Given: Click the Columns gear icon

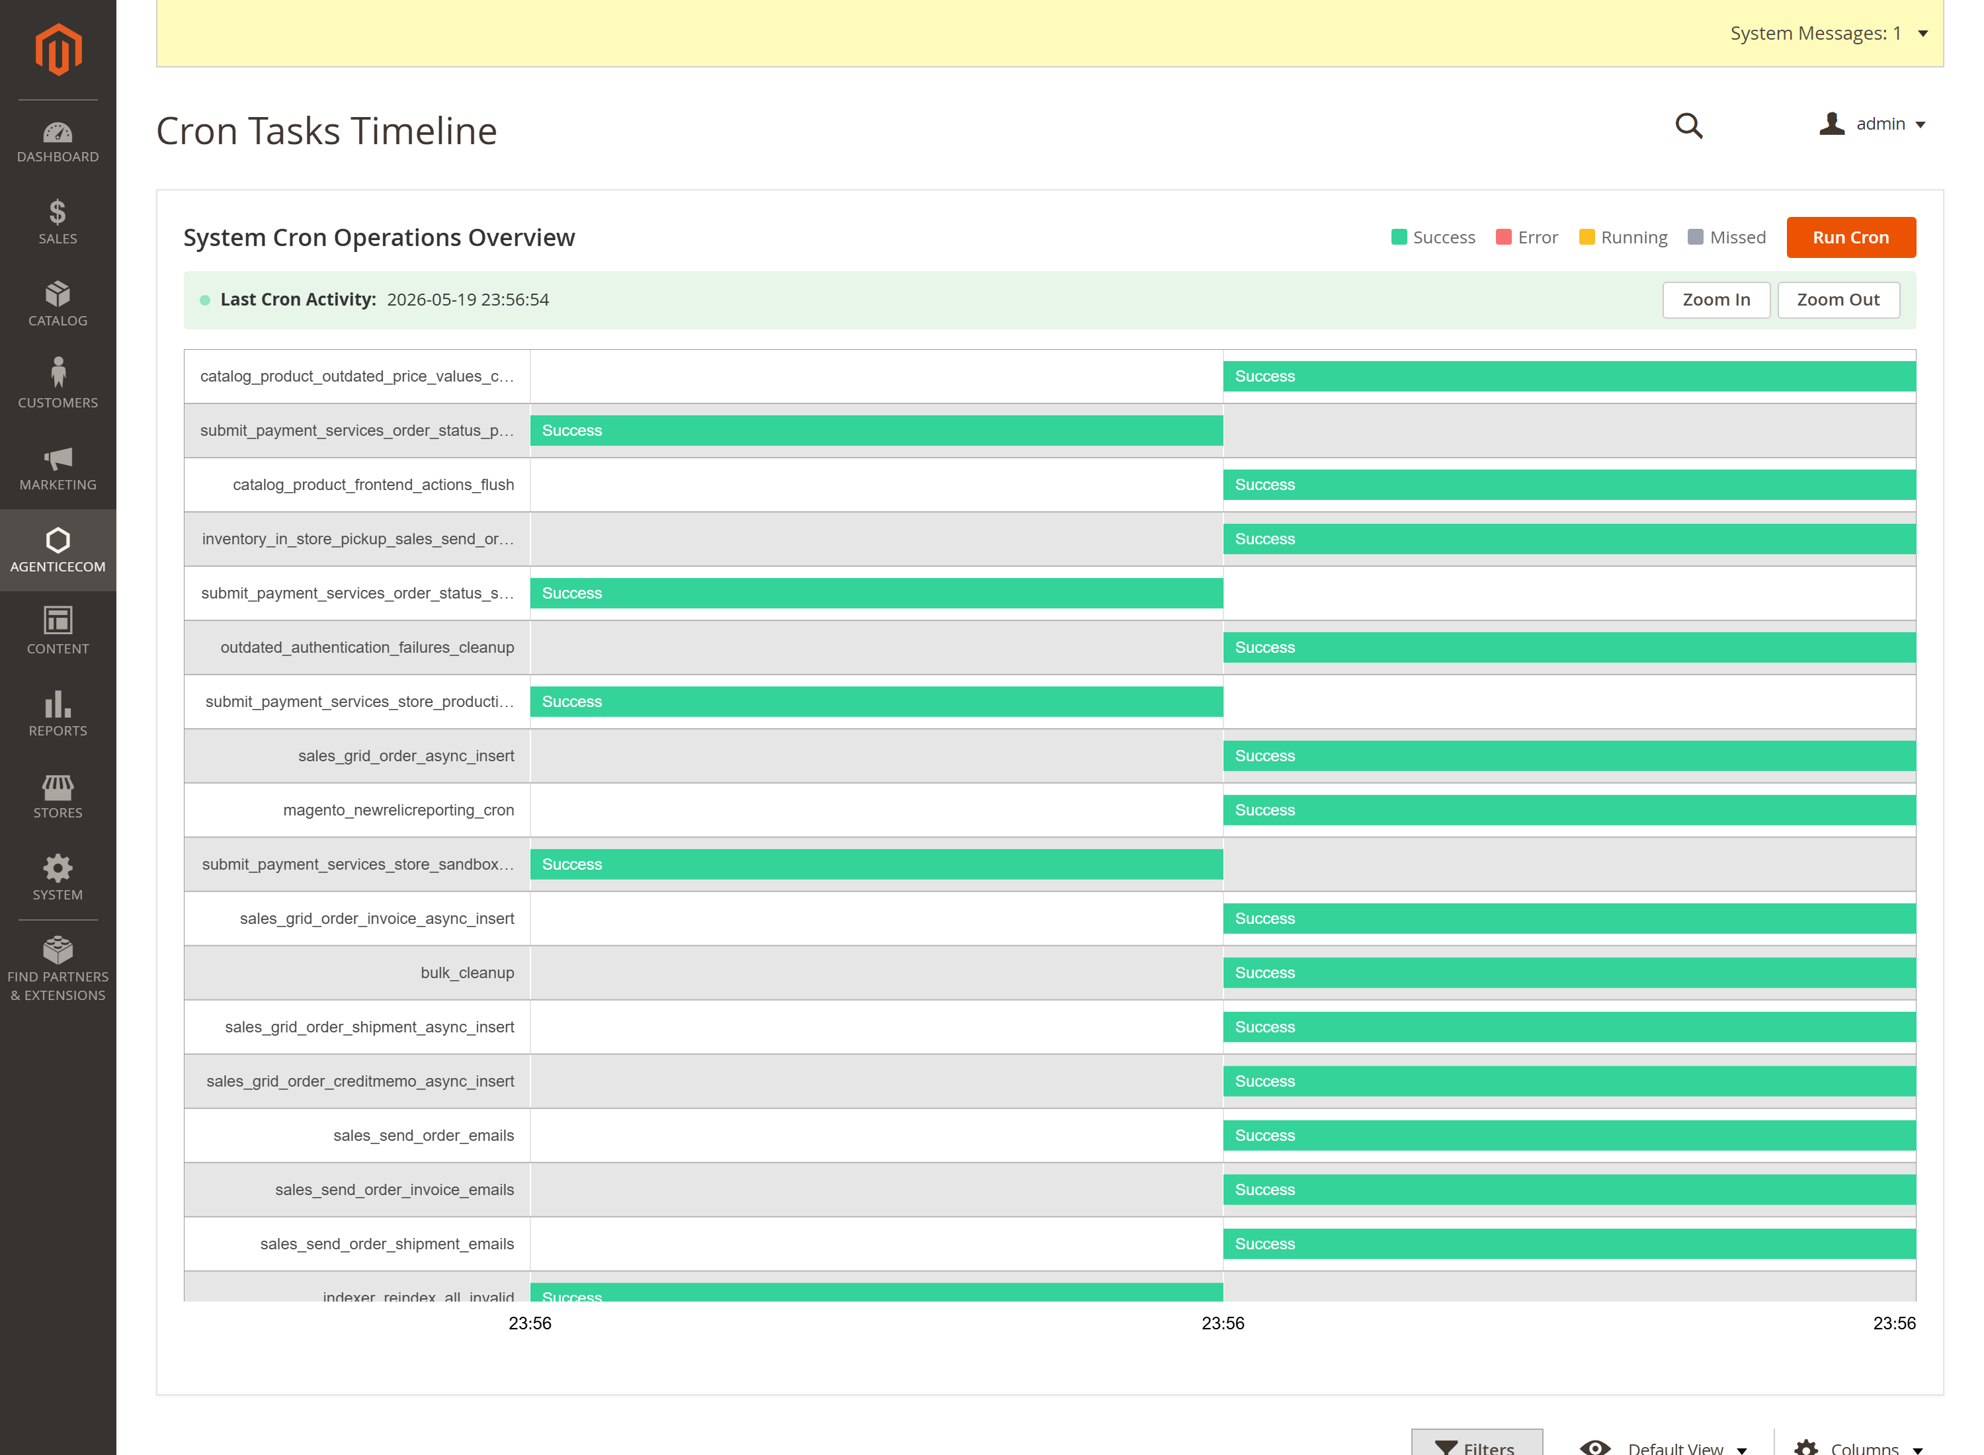Looking at the screenshot, I should [x=1806, y=1447].
